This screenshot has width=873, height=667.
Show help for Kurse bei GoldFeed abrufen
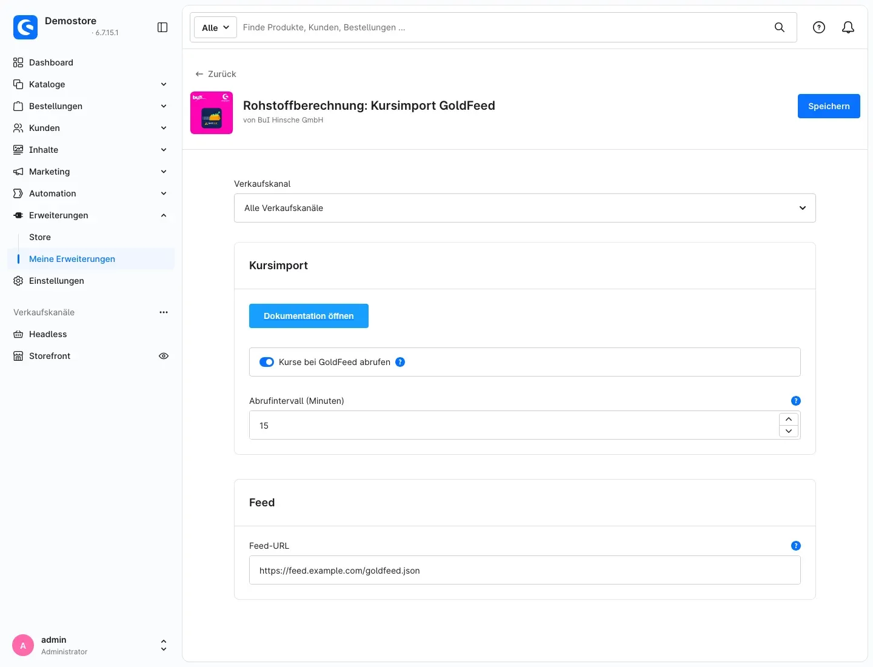[x=400, y=362]
